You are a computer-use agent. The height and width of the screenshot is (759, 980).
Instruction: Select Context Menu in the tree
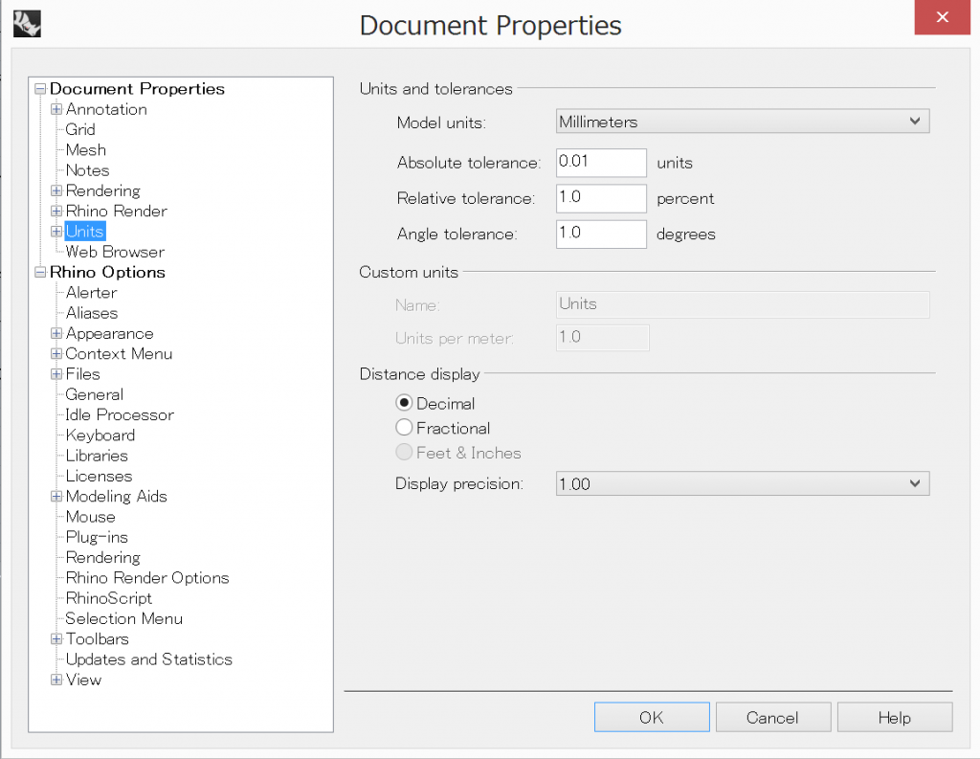point(119,354)
